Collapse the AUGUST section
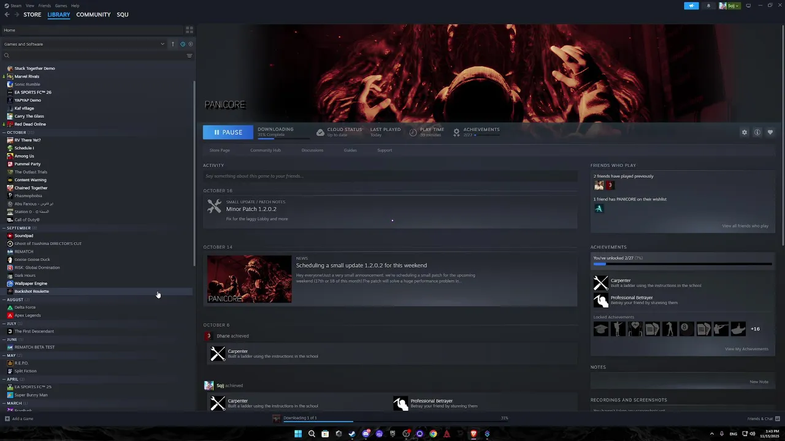Image resolution: width=785 pixels, height=441 pixels. click(4, 300)
